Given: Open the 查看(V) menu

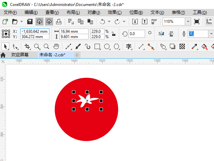Looking at the screenshot, I should tap(52, 13).
